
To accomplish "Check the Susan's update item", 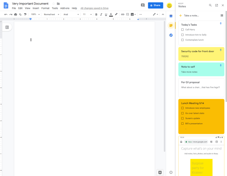I will point(182,118).
